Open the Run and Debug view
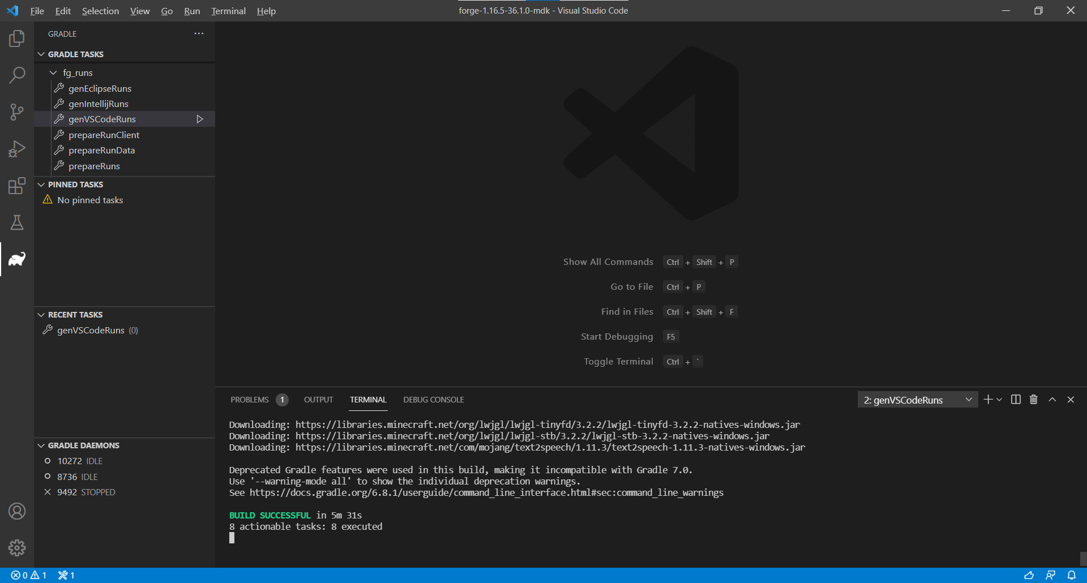Screen dimensions: 1087x583 pos(16,149)
